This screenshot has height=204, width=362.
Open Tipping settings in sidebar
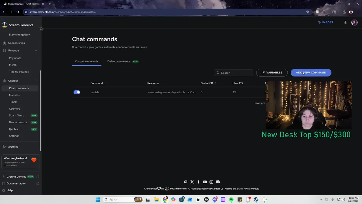pyautogui.click(x=19, y=72)
